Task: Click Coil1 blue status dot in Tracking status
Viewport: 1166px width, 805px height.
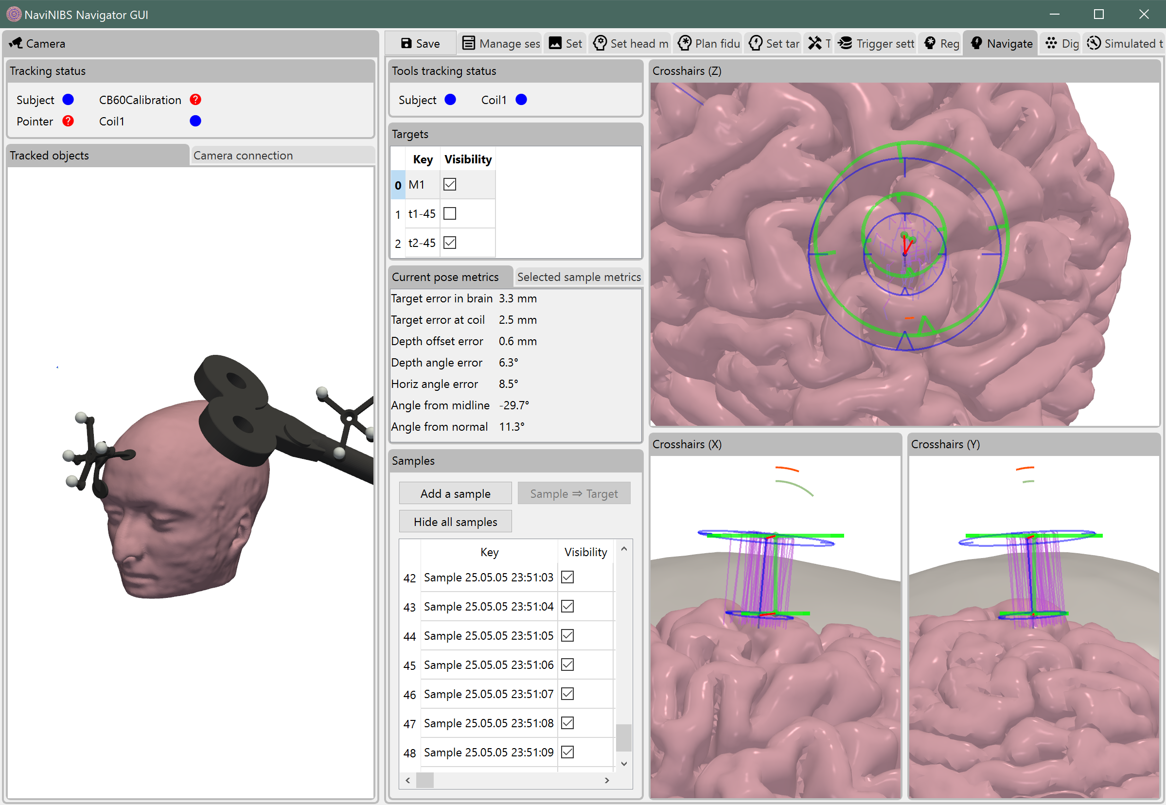Action: [196, 121]
